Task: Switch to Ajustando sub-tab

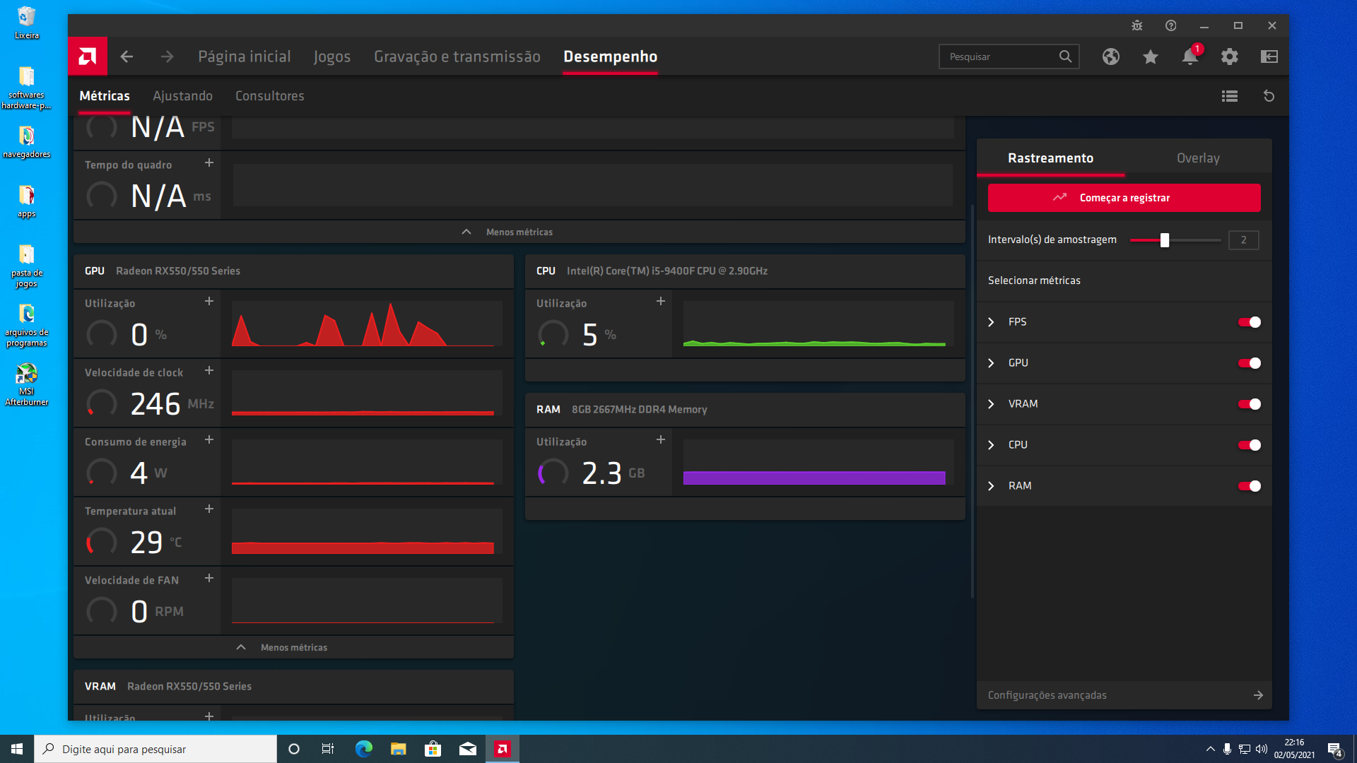Action: 182,96
